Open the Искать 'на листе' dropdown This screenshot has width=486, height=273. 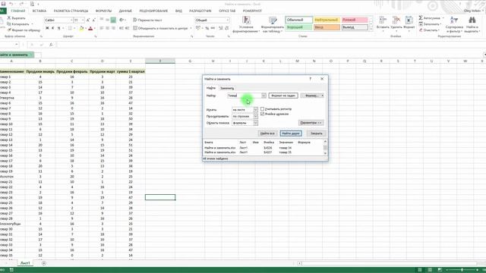click(255, 109)
